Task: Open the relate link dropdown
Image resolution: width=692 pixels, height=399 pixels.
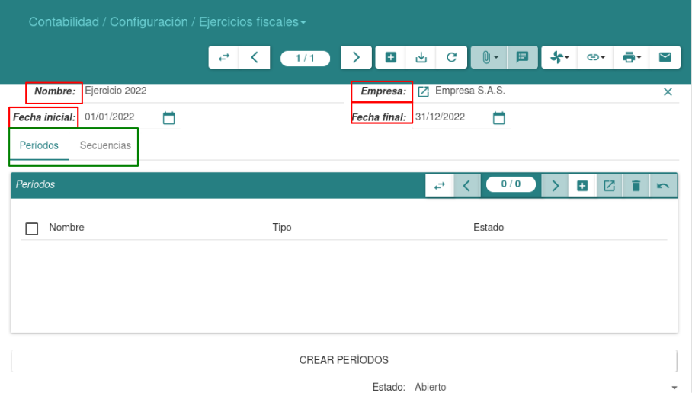Action: (x=595, y=57)
